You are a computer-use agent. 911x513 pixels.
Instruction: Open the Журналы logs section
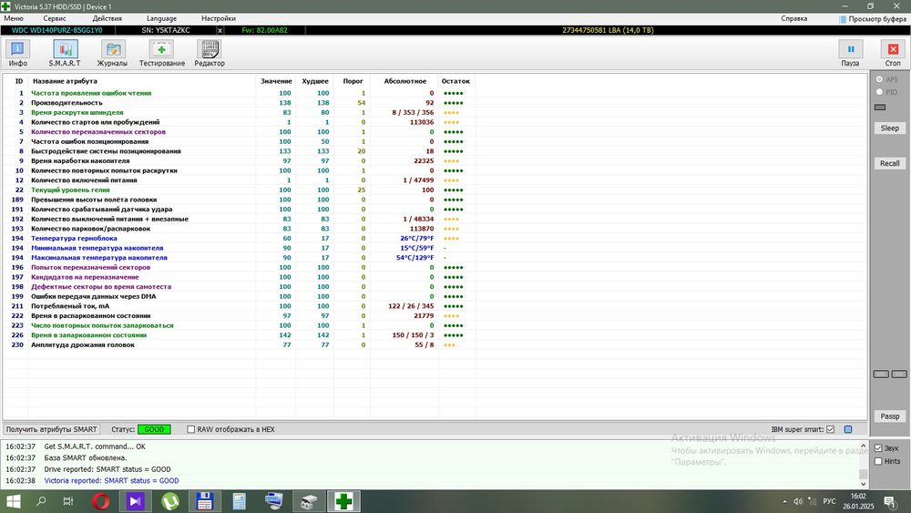(112, 53)
